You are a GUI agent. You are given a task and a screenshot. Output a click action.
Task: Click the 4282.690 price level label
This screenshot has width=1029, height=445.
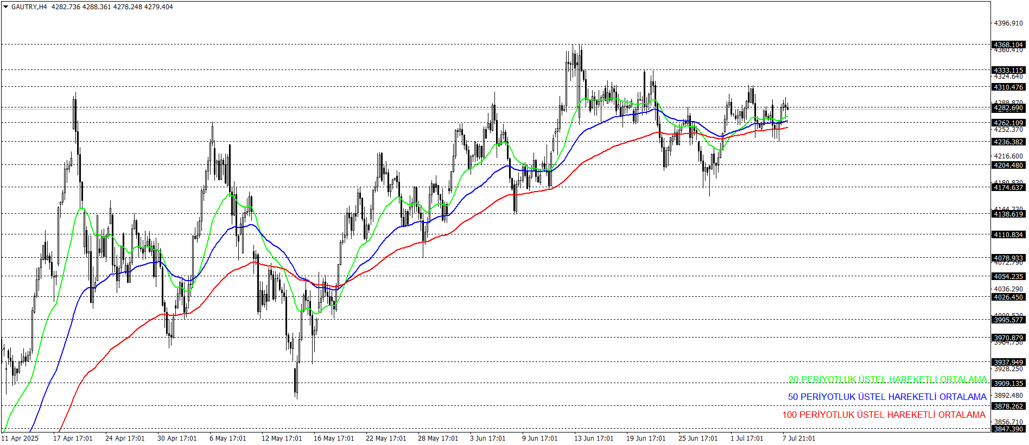pos(1008,108)
